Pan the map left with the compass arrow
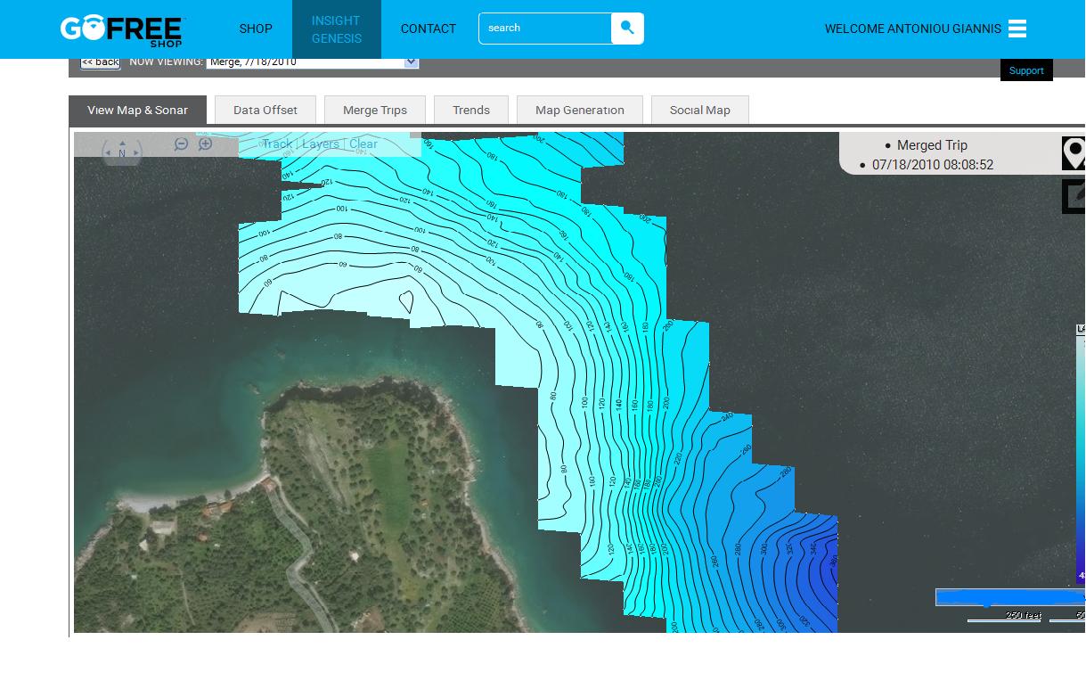Image resolution: width=1086 pixels, height=673 pixels. (108, 152)
